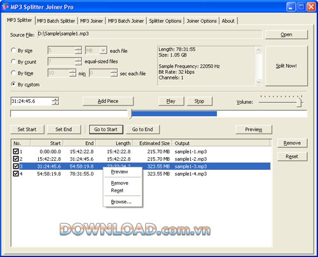Click the Reset button beside the list

point(292,156)
